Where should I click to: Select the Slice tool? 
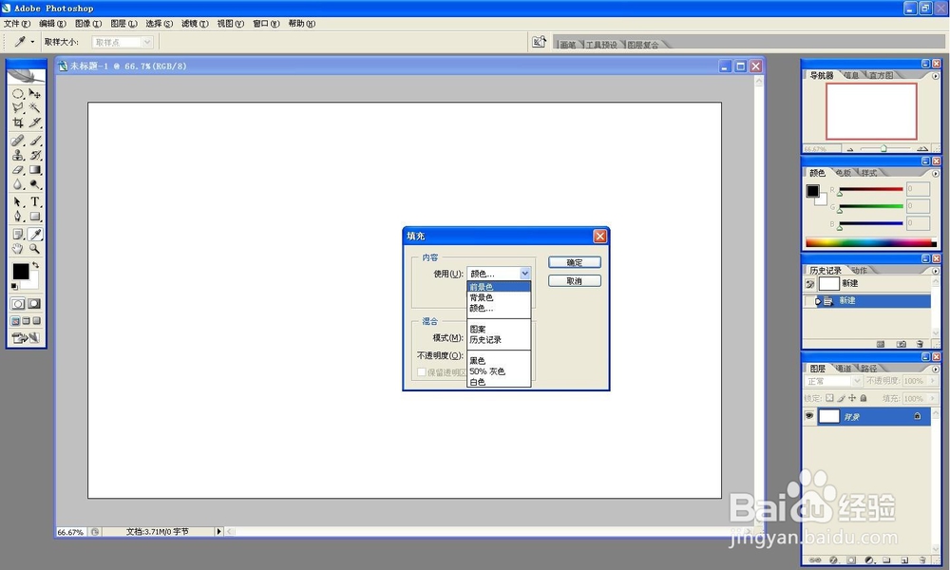click(x=35, y=123)
